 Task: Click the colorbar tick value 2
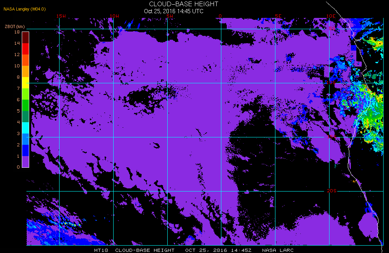(x=18, y=145)
